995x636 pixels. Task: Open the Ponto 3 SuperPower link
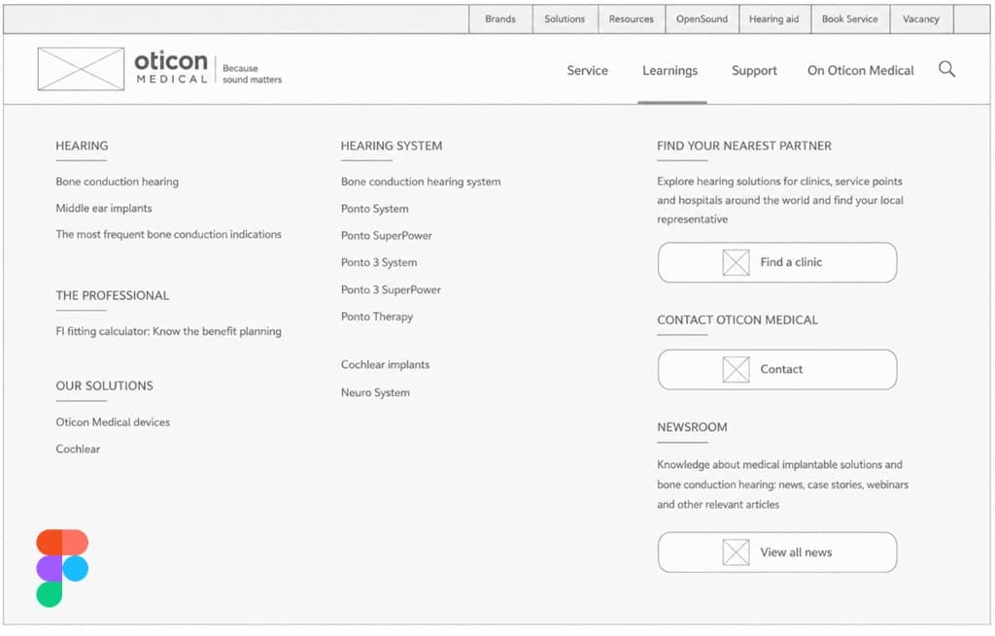[x=391, y=289]
